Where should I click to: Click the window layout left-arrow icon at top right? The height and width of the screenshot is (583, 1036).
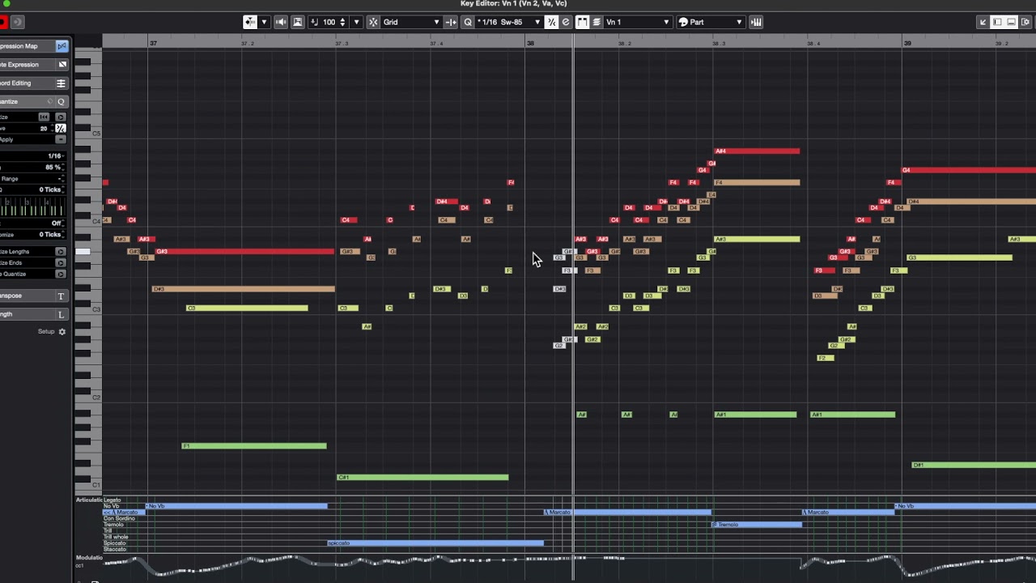(x=983, y=22)
